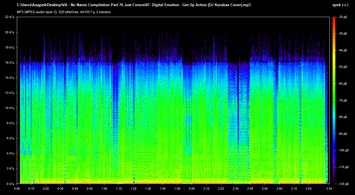
Task: Click the -20 дБ scale label
Action: [x=343, y=17]
